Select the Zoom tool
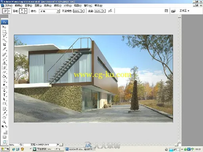The image size is (203, 152). [4, 122]
